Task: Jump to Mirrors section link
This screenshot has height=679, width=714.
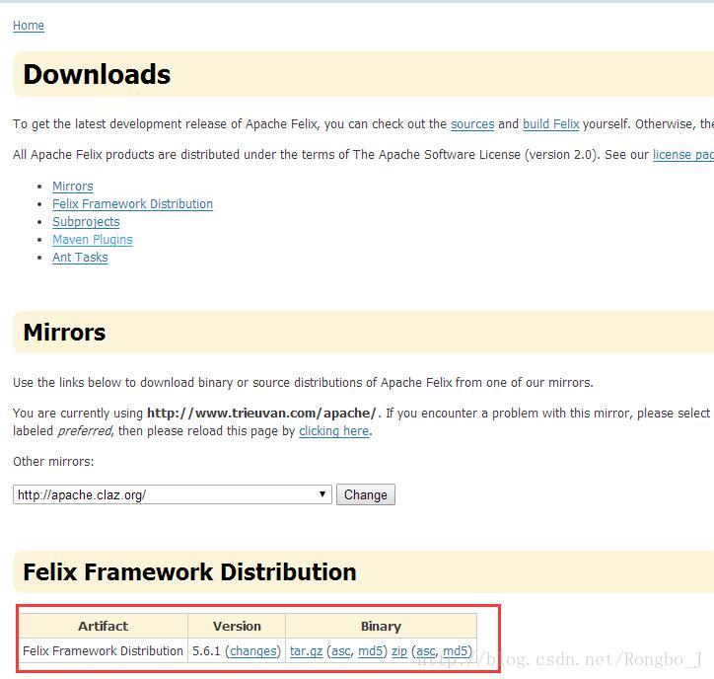Action: click(72, 187)
